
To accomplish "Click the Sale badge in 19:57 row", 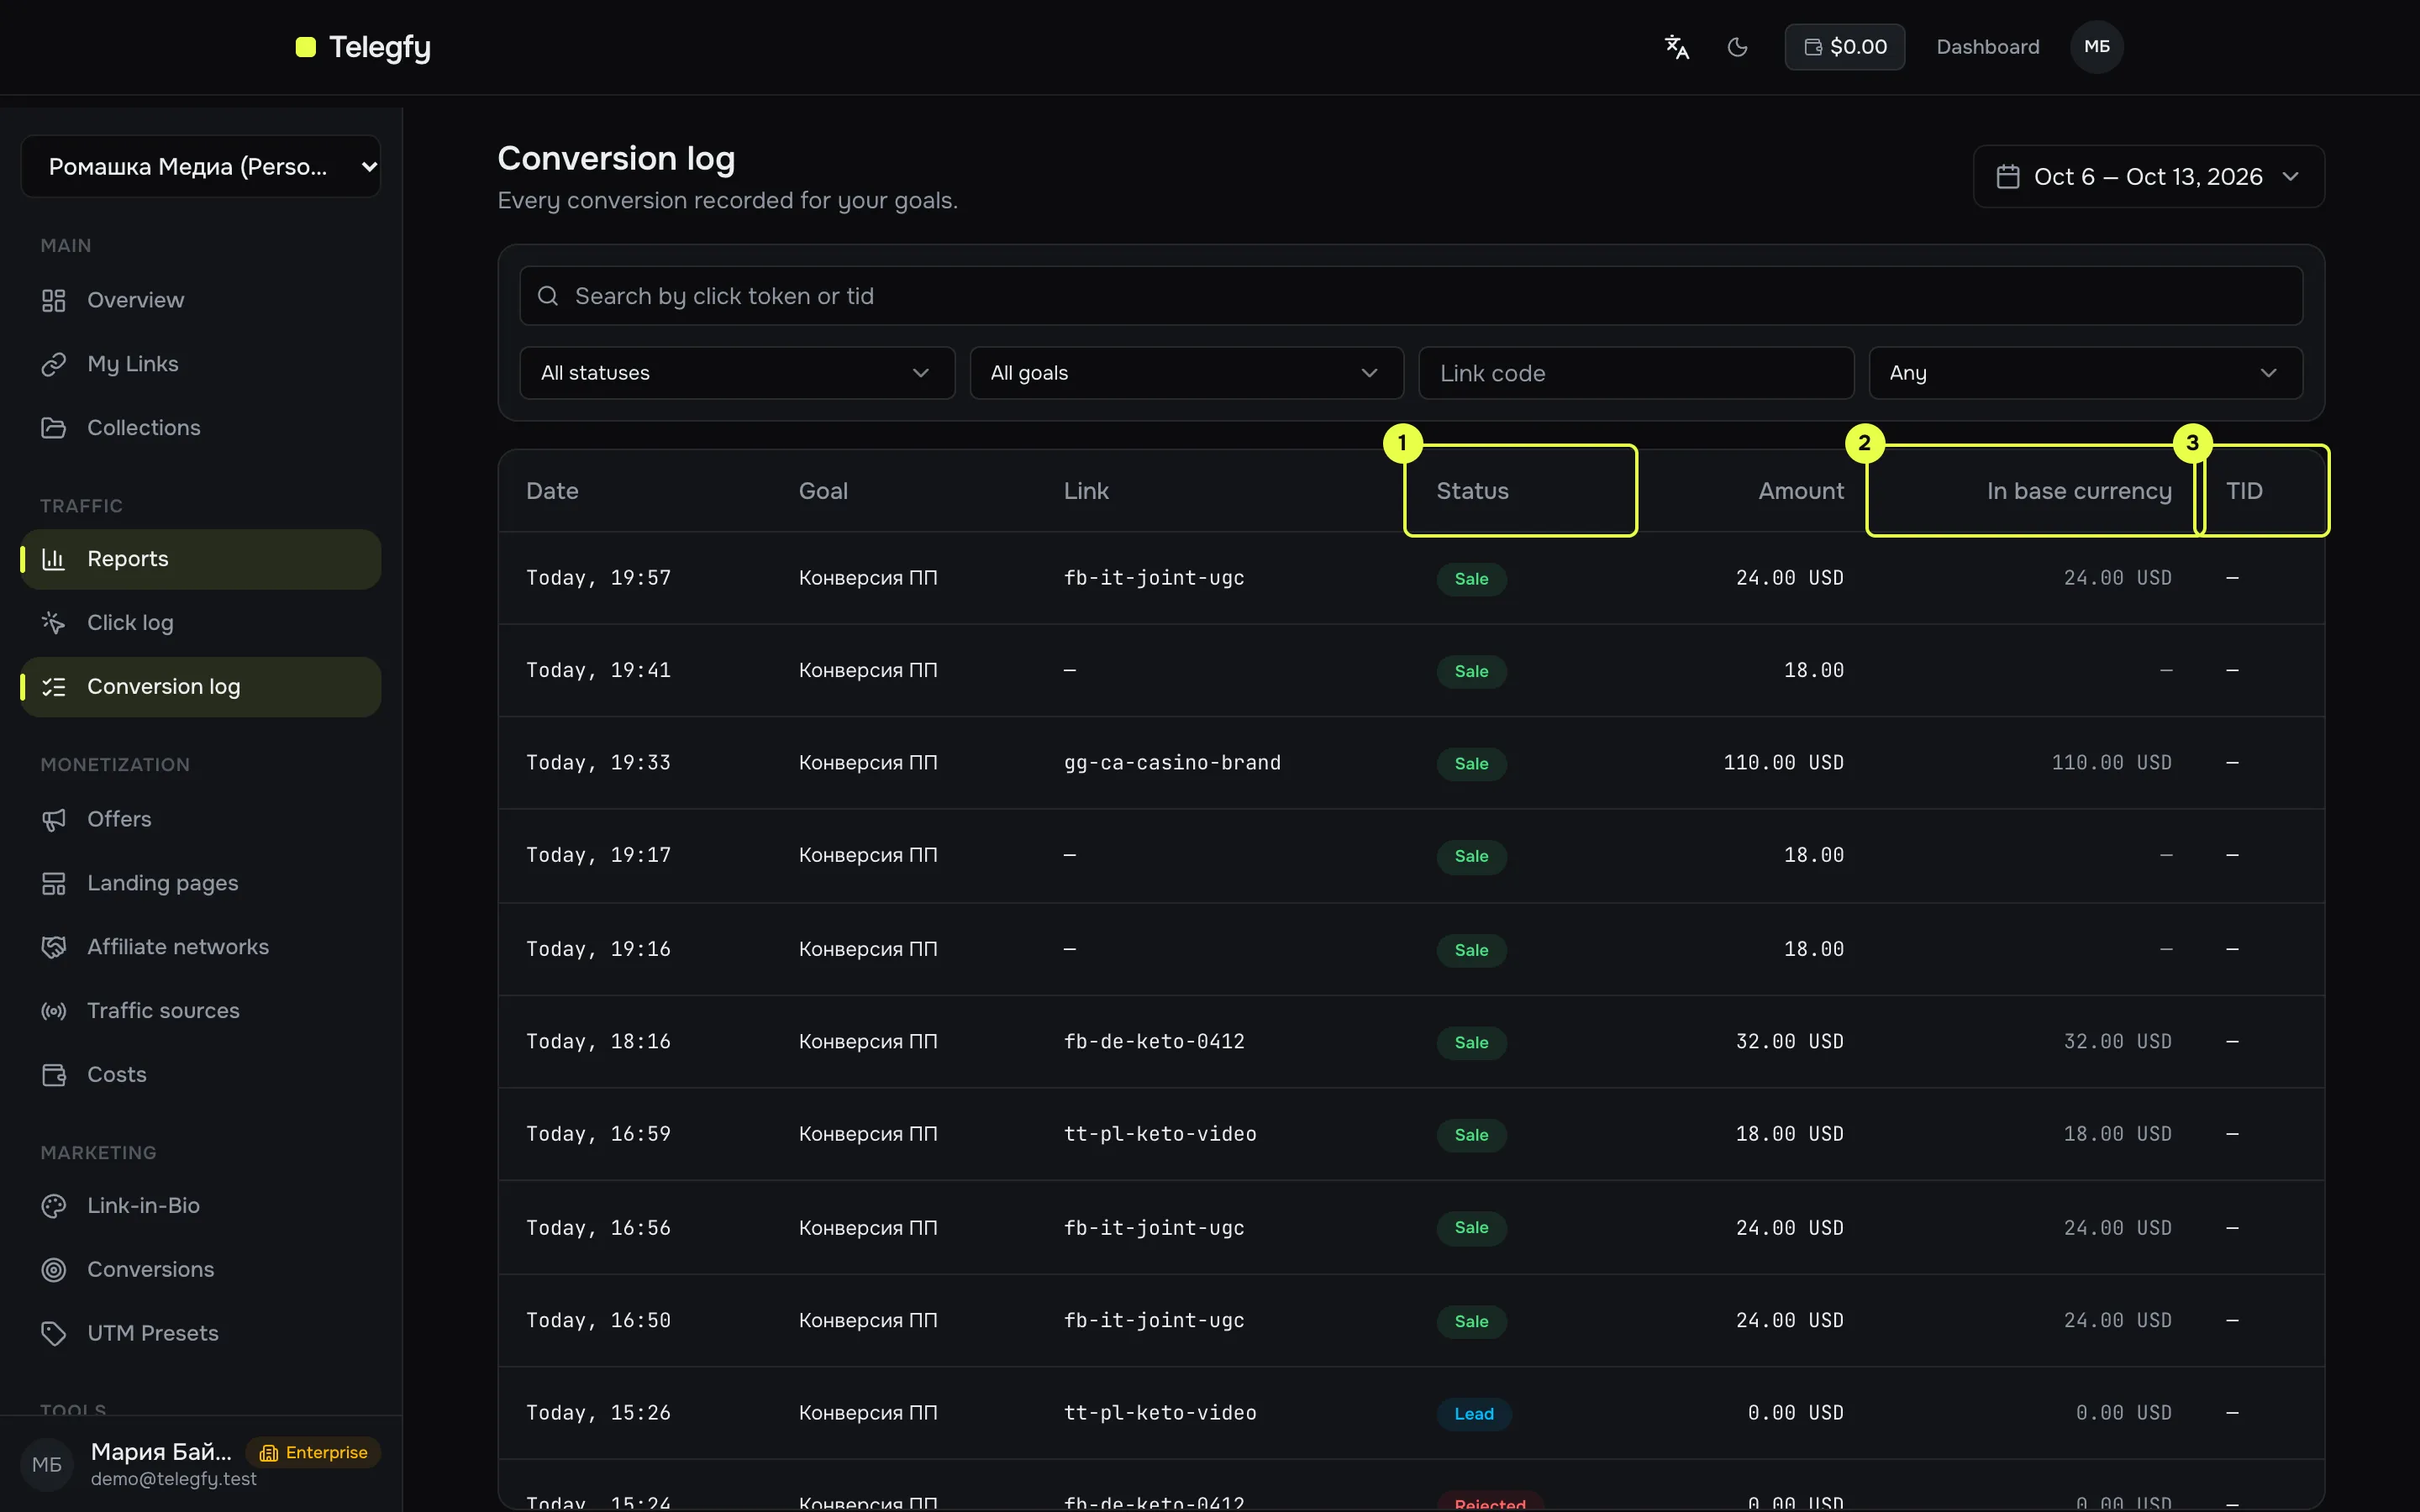I will click(1471, 579).
